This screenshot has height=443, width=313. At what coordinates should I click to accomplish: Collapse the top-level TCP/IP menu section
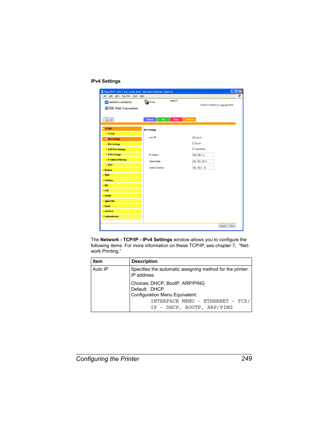tap(122, 129)
